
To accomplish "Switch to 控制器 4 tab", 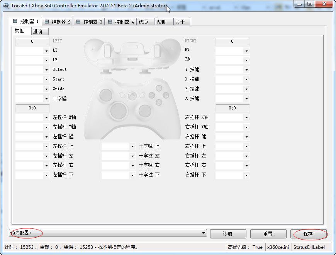I will coord(120,22).
